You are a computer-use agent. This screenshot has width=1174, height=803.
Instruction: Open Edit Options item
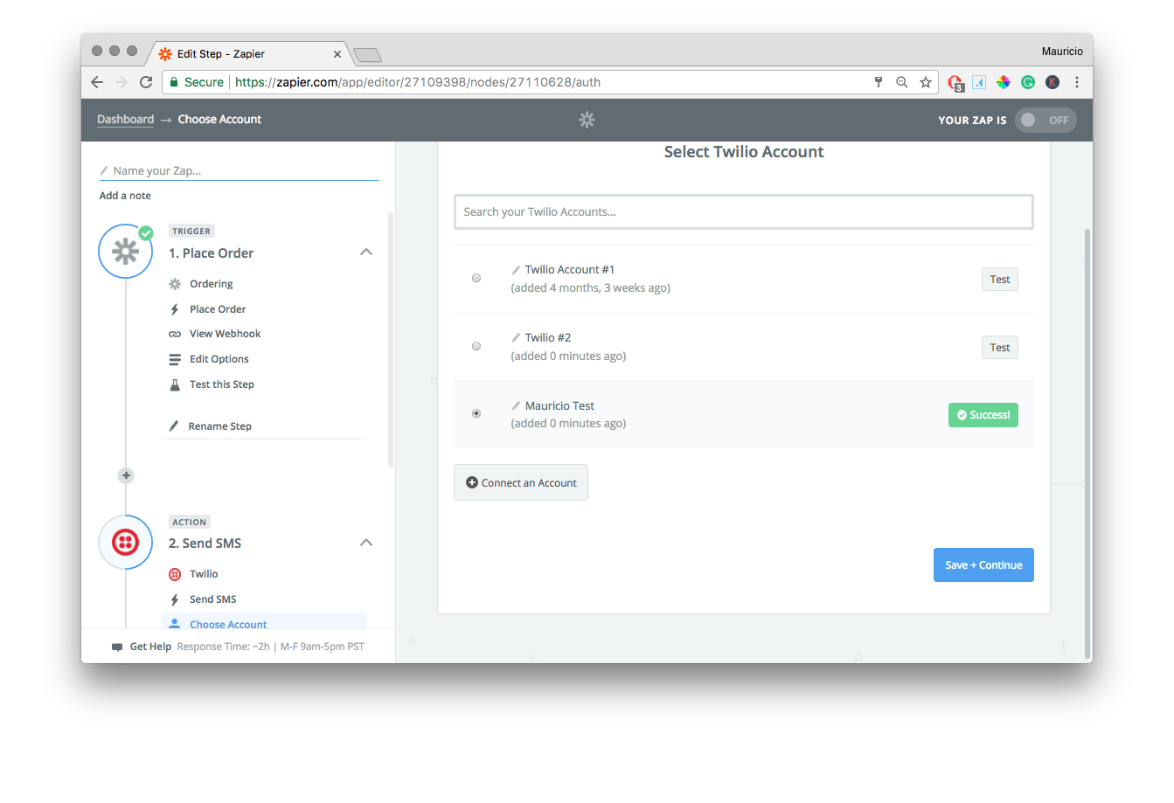[219, 359]
